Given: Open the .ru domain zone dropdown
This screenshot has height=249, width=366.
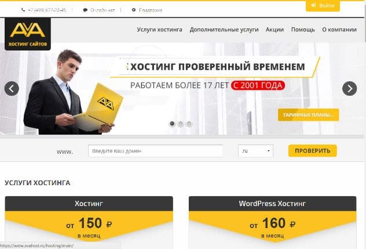Looking at the screenshot, I should 255,151.
